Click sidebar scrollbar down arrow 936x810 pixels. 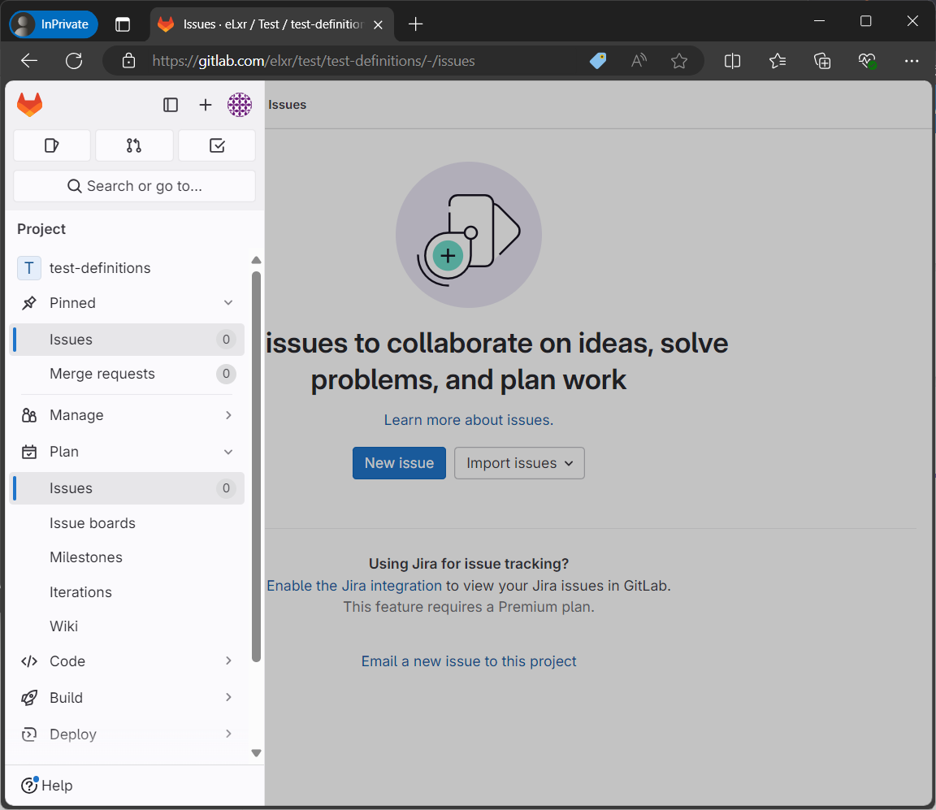(256, 753)
